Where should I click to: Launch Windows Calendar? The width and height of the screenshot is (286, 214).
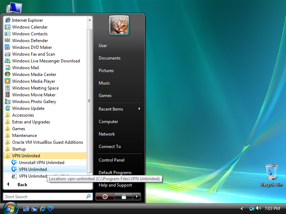45,27
